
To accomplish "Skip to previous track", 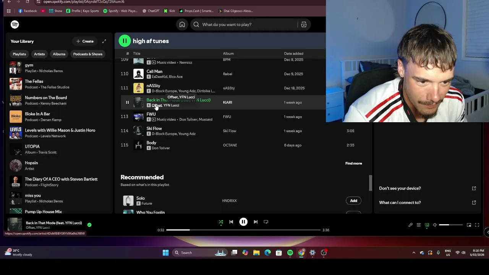I will pos(231,222).
